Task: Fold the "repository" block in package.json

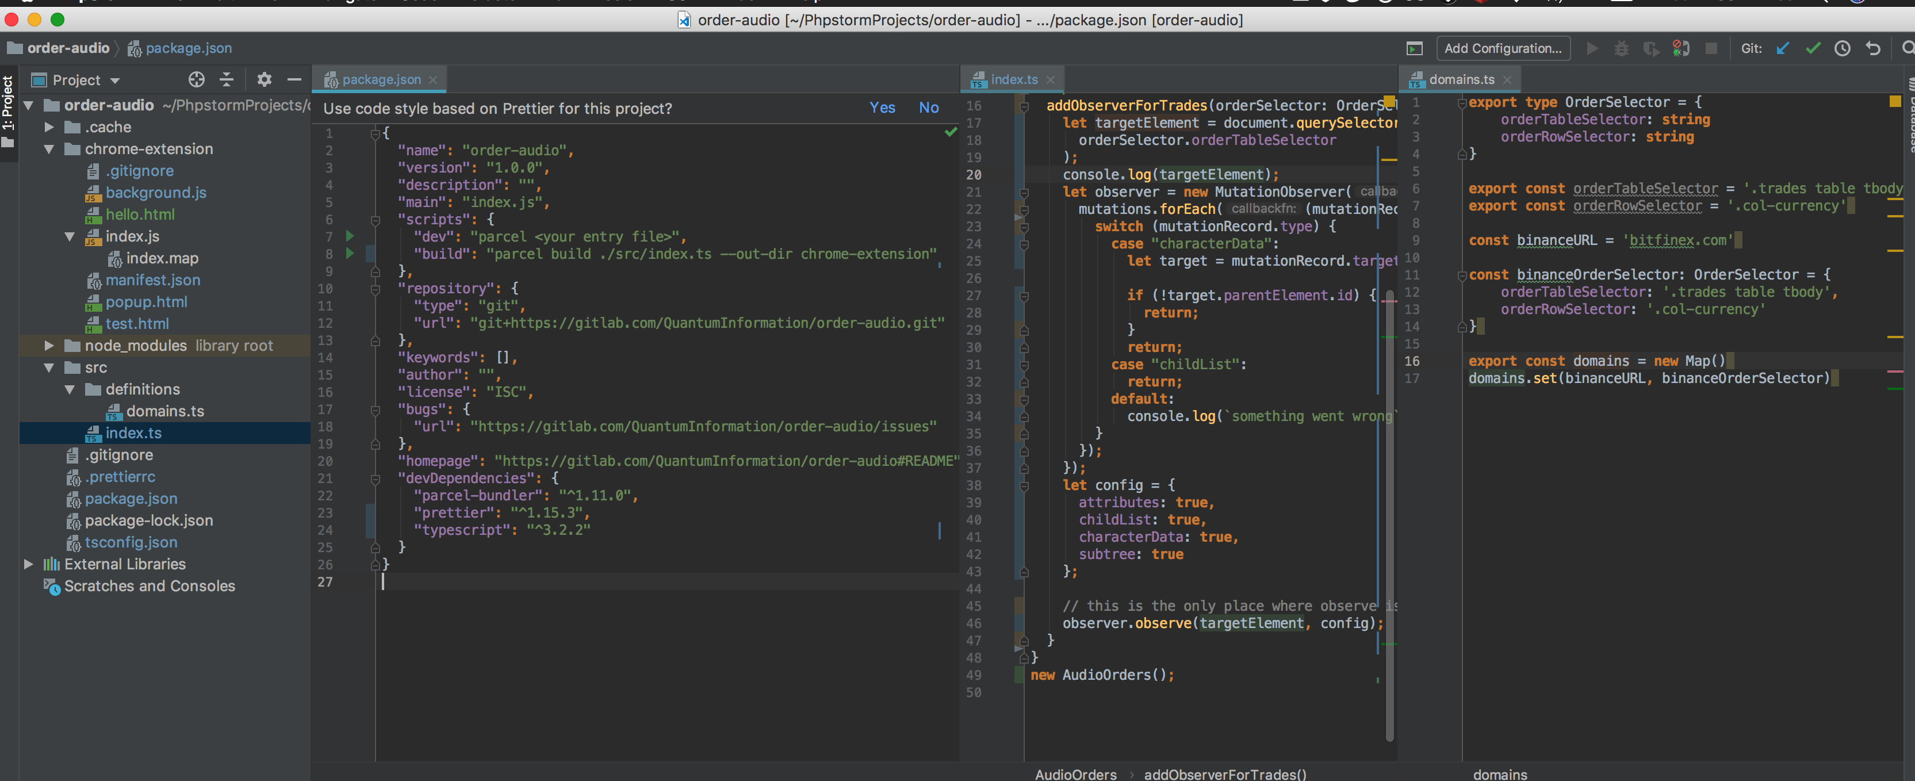Action: pos(376,289)
